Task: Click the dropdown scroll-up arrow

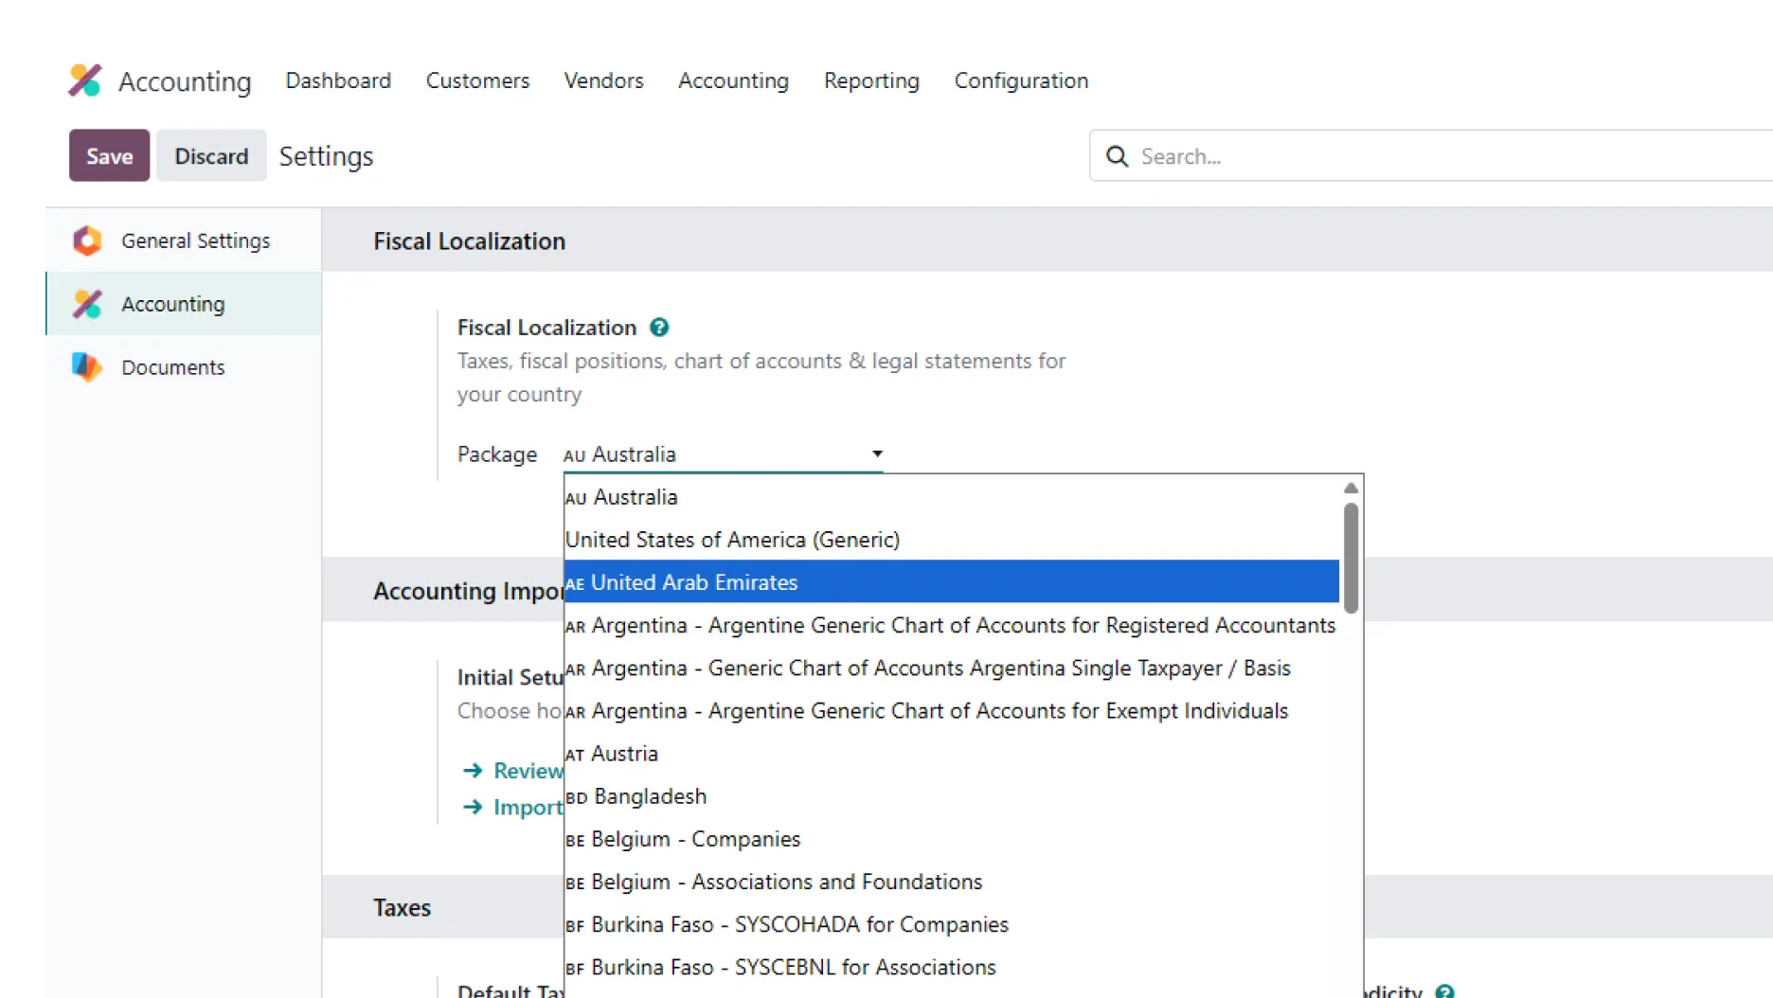Action: coord(1351,488)
